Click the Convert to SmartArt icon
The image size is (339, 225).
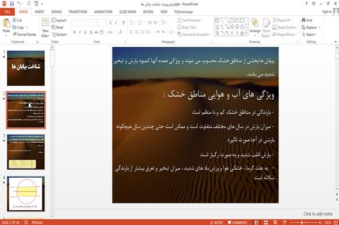[179, 34]
